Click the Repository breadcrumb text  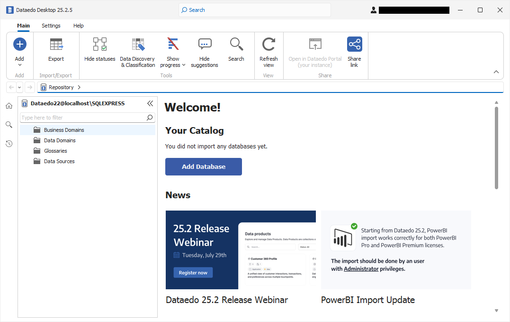[x=61, y=87]
